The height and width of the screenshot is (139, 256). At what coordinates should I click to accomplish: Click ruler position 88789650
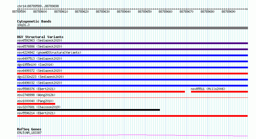click(x=145, y=12)
